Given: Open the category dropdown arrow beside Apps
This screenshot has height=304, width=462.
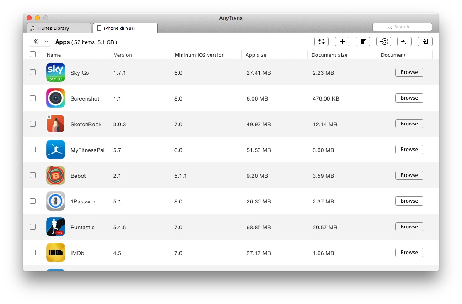Looking at the screenshot, I should coord(47,42).
